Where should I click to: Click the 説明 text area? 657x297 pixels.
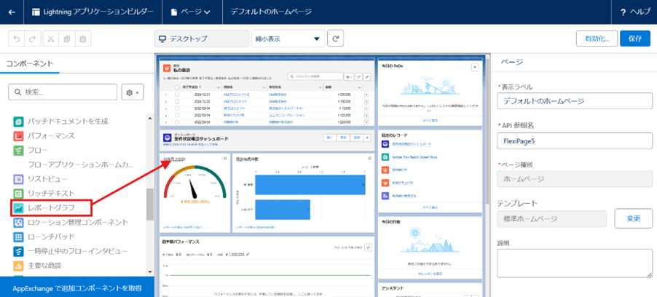point(575,265)
